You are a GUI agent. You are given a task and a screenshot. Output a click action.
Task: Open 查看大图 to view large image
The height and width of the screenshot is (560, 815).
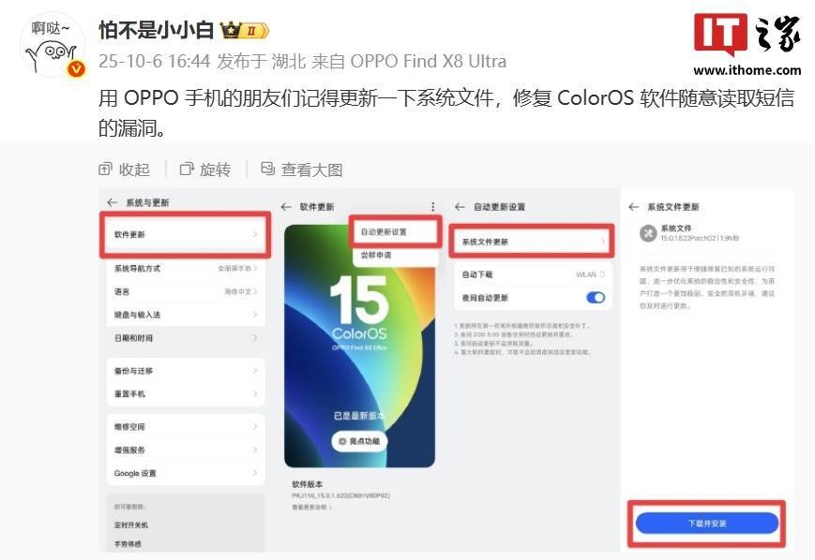click(x=301, y=169)
